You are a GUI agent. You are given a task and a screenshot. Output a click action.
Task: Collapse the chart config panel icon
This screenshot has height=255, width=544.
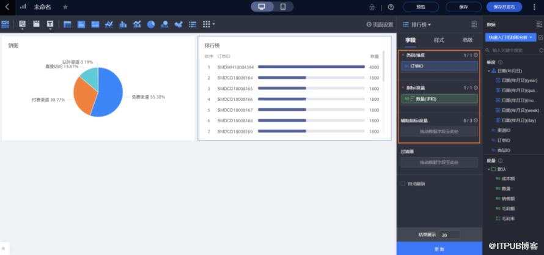click(x=474, y=24)
